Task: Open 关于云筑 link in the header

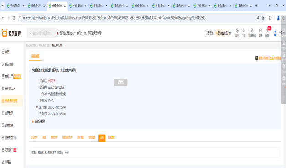Action: [x=209, y=33]
